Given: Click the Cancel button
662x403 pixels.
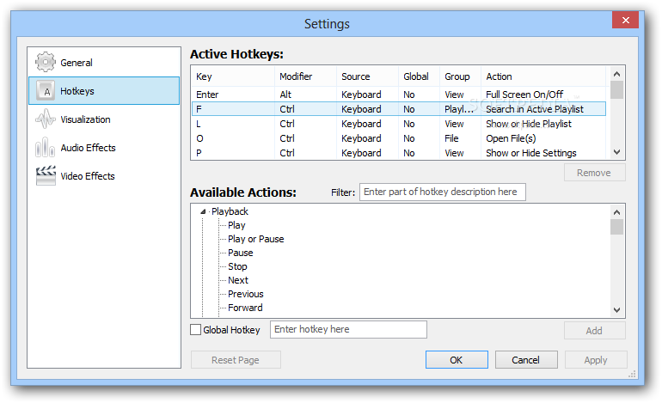Looking at the screenshot, I should point(526,360).
